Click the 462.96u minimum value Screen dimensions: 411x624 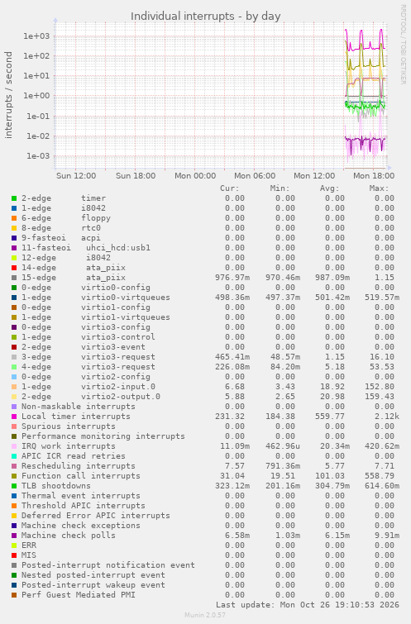tap(282, 446)
